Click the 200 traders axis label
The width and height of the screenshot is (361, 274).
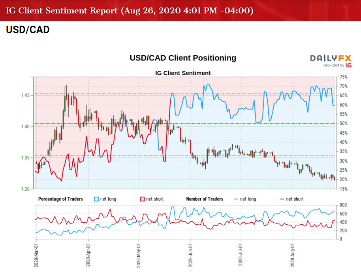[343, 231]
